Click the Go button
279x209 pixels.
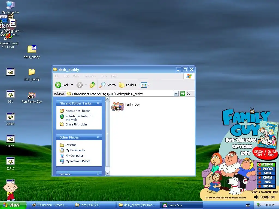pyautogui.click(x=185, y=94)
